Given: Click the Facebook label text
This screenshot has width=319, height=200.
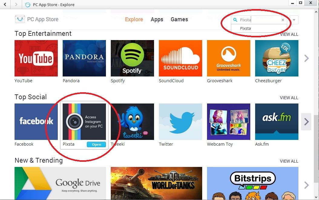Looking at the screenshot, I should click(x=24, y=144).
